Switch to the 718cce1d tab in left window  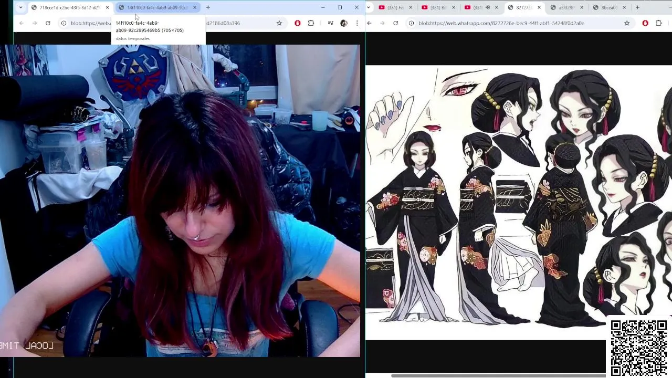click(69, 7)
